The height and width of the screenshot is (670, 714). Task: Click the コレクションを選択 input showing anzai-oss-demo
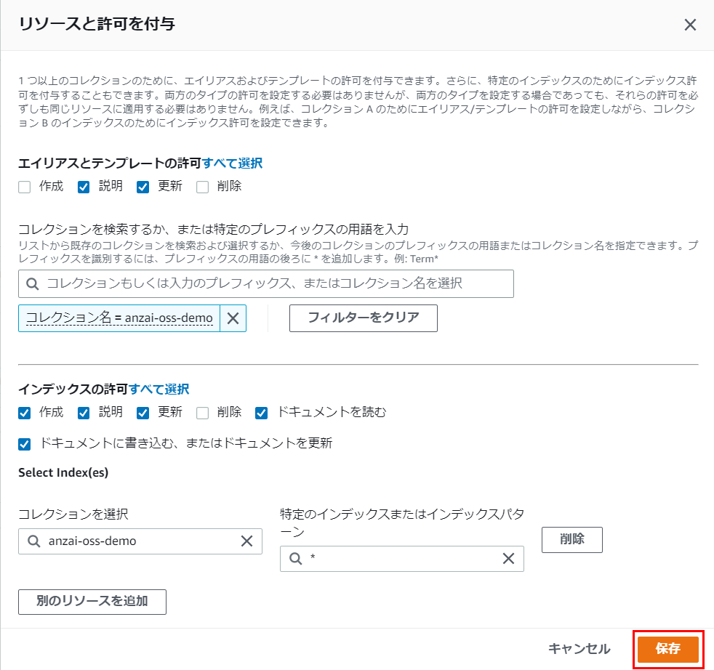tap(140, 541)
